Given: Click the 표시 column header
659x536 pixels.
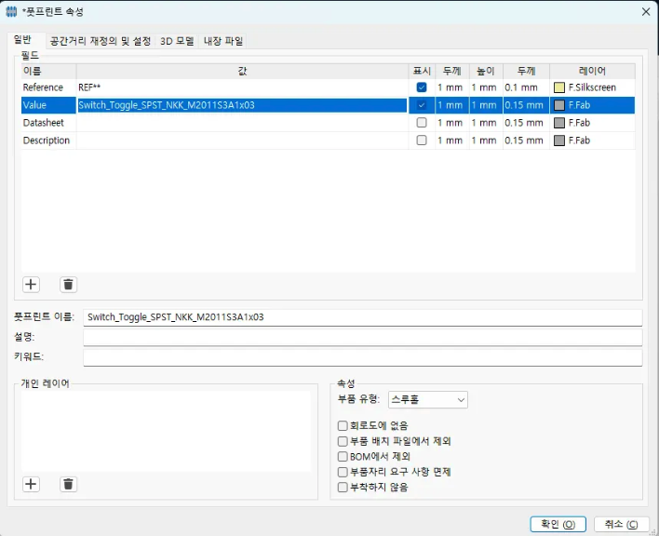Looking at the screenshot, I should click(422, 71).
